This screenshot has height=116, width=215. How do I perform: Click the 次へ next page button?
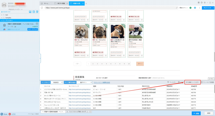140,64
